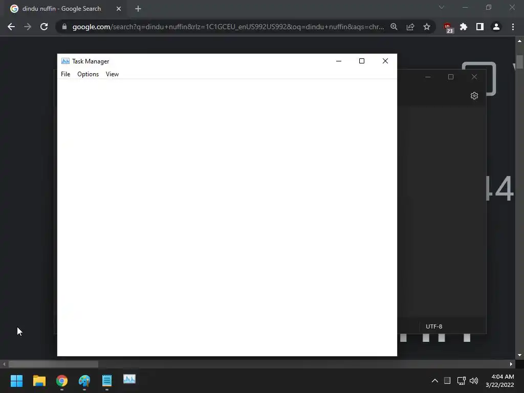Maximize the Task Manager window
524x393 pixels.
tap(362, 61)
